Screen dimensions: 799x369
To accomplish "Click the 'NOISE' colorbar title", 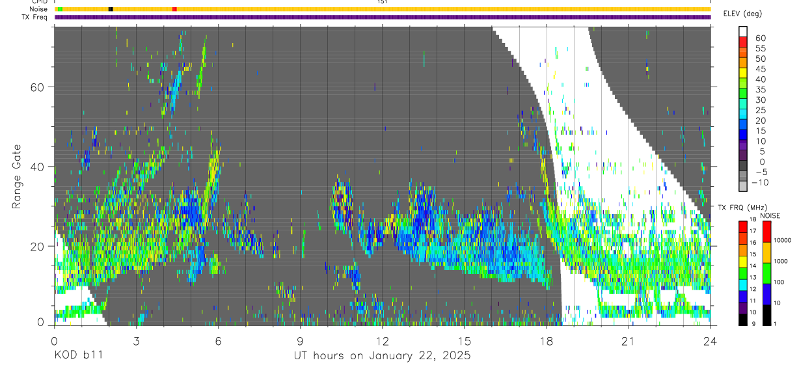I will (770, 215).
